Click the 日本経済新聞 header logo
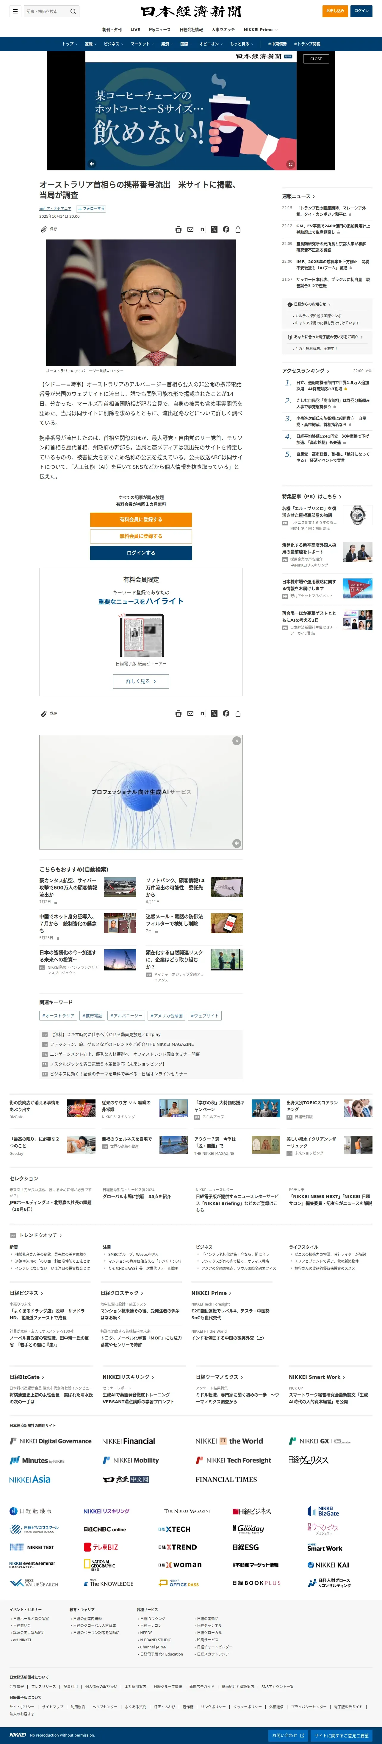The height and width of the screenshot is (1744, 382). (x=191, y=12)
